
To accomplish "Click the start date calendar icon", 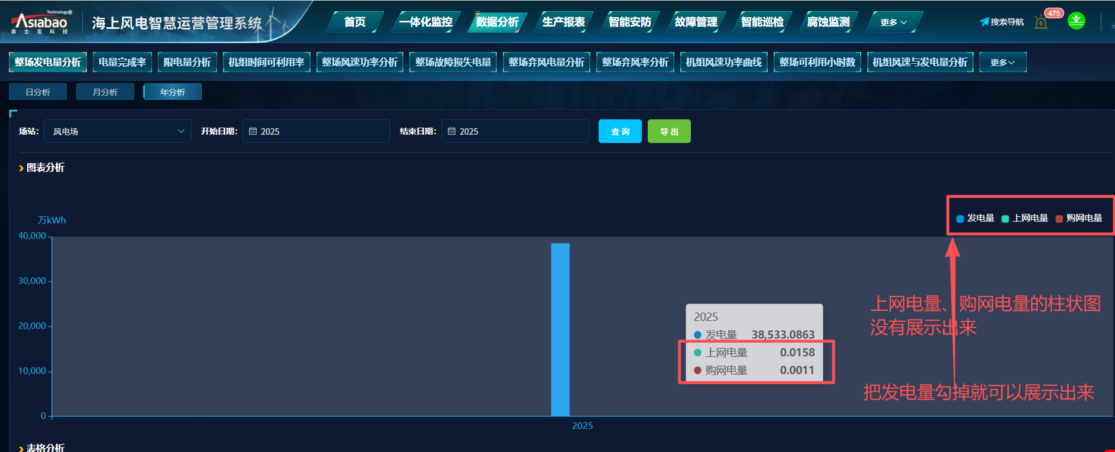I will (x=253, y=131).
